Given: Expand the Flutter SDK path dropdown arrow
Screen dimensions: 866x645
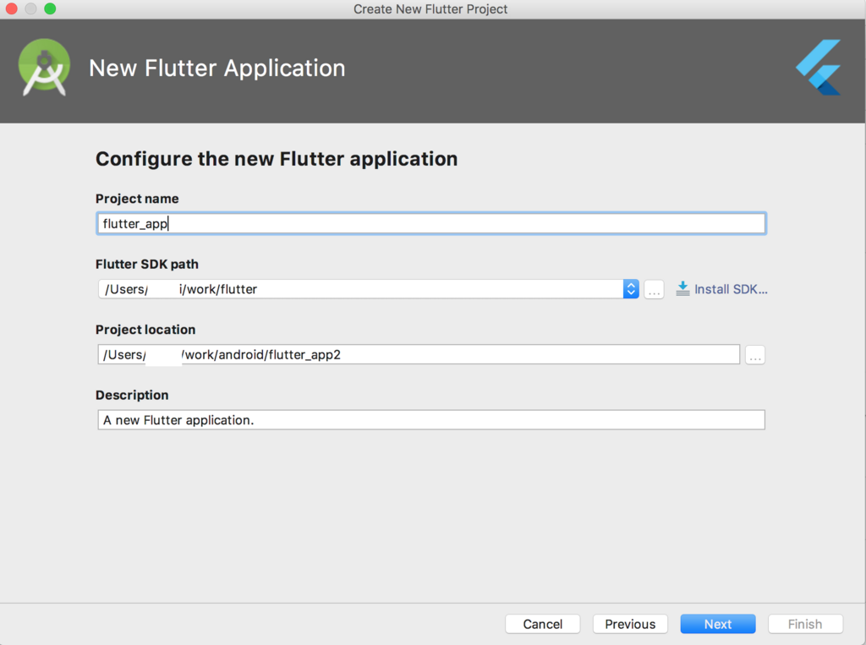Looking at the screenshot, I should click(631, 289).
